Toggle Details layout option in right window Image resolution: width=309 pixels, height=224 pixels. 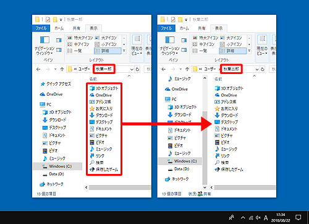pyautogui.click(x=233, y=51)
